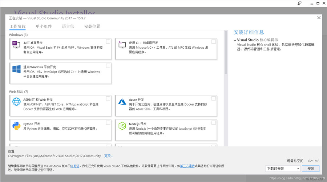Open the 许可证 license link
Image resolution: width=327 pixels, height=182 pixels.
[x=75, y=166]
